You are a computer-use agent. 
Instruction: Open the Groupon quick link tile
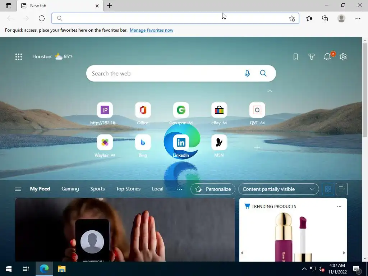point(181,114)
